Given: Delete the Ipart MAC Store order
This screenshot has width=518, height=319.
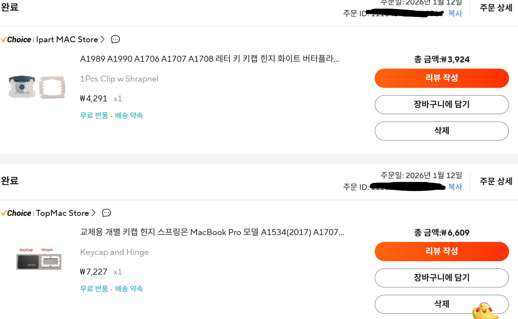Looking at the screenshot, I should click(442, 131).
